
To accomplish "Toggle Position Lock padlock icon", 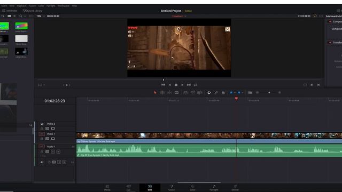I will 223,92.
